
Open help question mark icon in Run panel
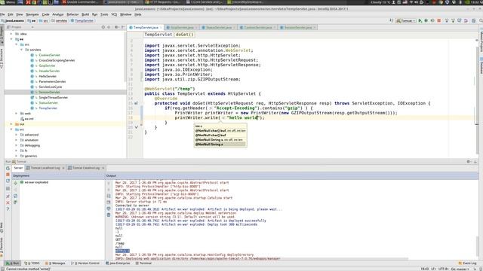click(8, 209)
